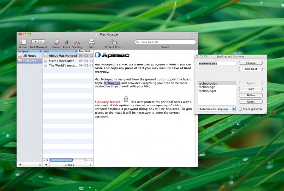This screenshot has width=284, height=191.
Task: Select the Features category
Action: click(x=29, y=61)
